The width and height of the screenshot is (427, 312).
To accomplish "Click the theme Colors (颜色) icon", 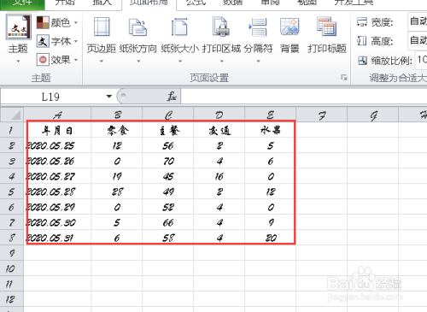I will [43, 22].
